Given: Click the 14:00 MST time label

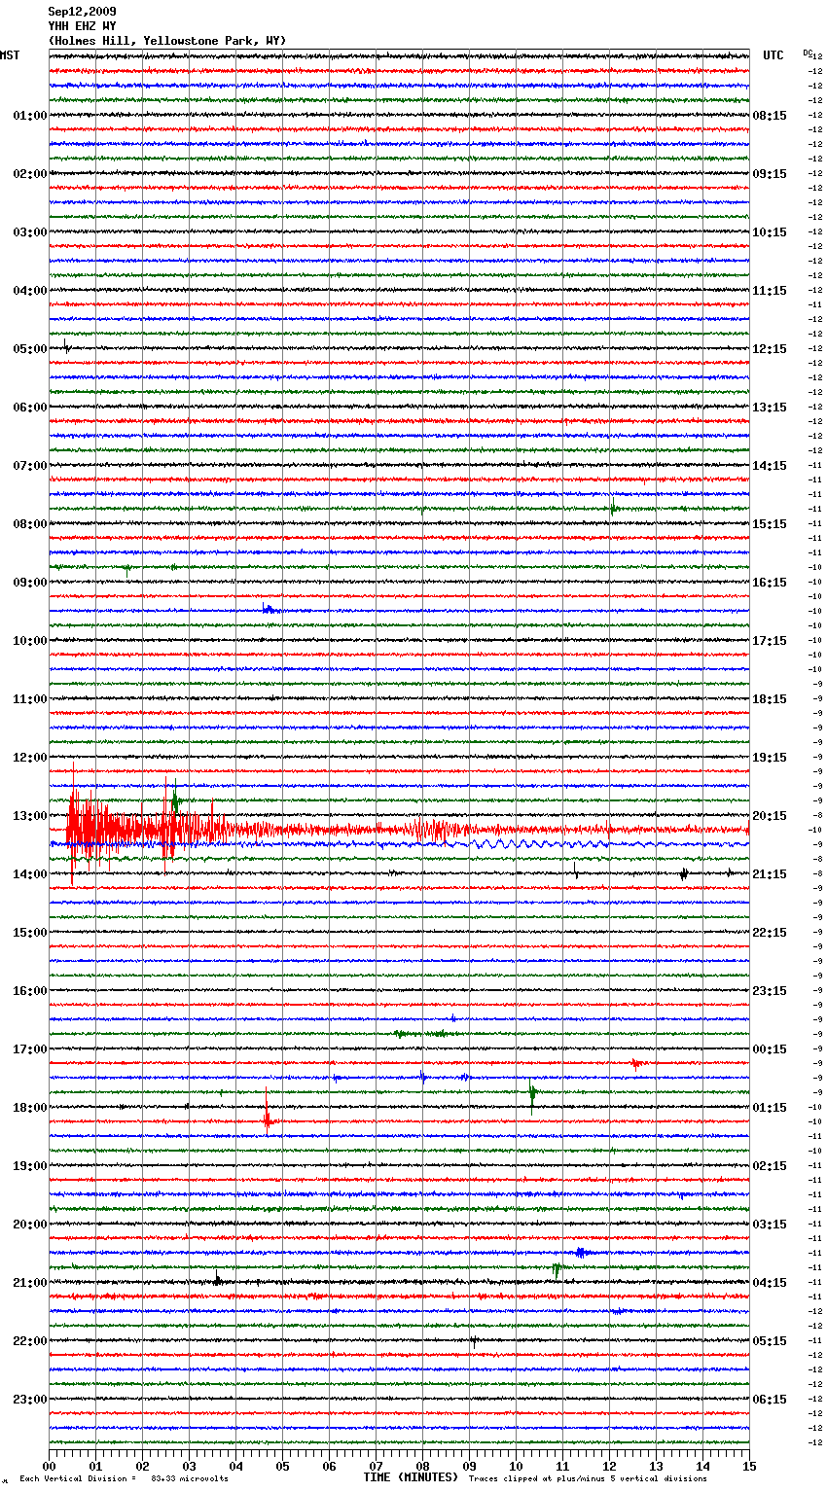Looking at the screenshot, I should click(x=29, y=874).
